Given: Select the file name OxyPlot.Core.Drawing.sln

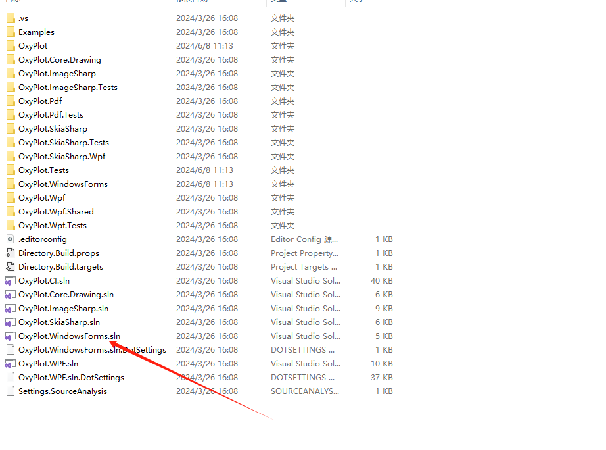Looking at the screenshot, I should click(66, 295).
